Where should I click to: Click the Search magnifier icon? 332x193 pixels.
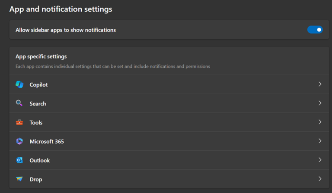[x=19, y=103]
